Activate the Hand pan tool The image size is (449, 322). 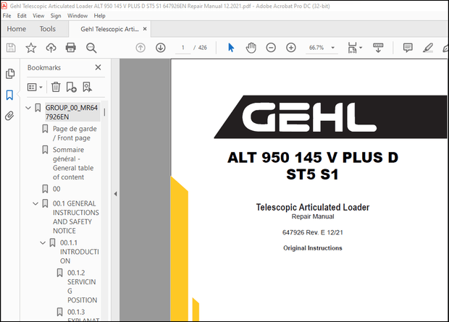251,48
